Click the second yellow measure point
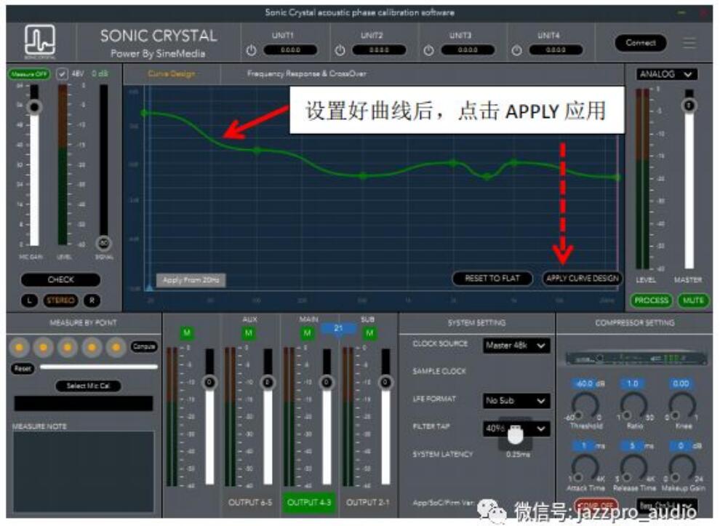Screen dimensions: 720x526 (43, 347)
